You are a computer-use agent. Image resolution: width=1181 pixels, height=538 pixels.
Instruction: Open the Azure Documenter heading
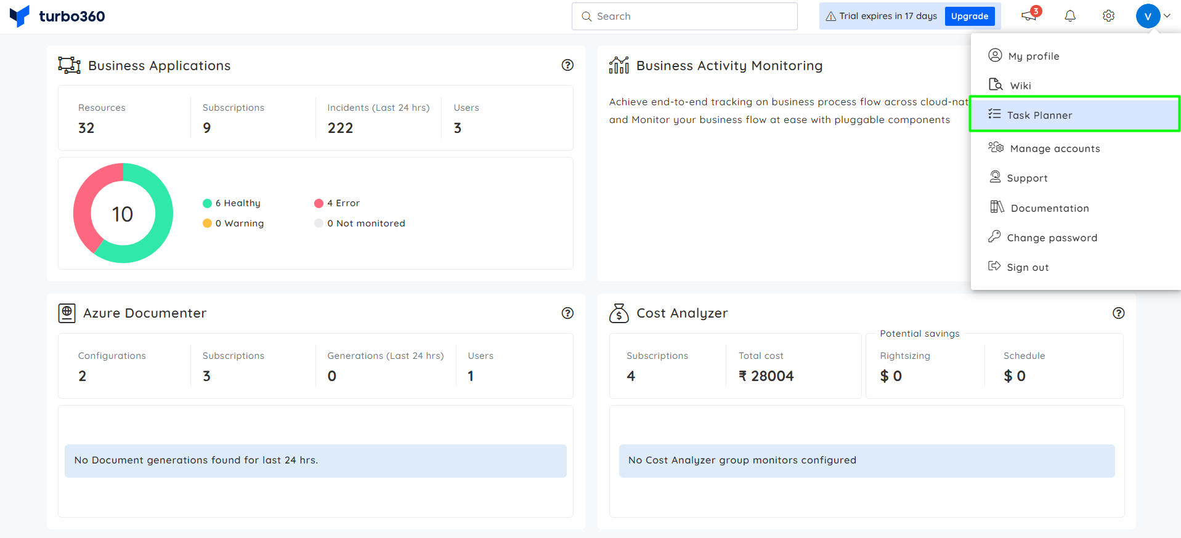(145, 313)
